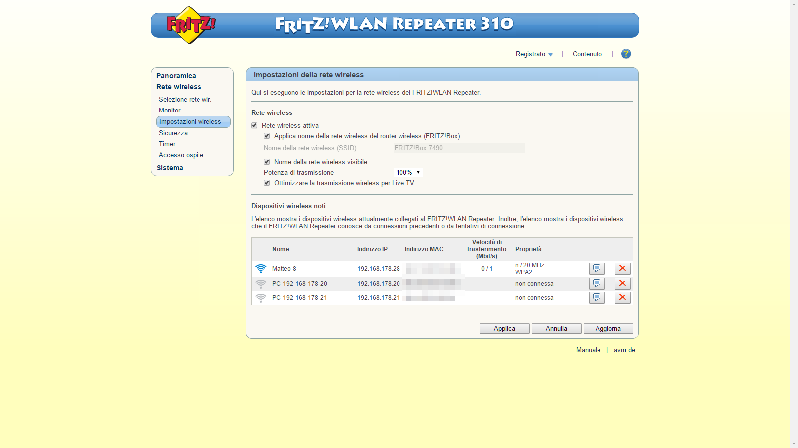Image resolution: width=798 pixels, height=448 pixels.
Task: Toggle 'Ottimizzare la trasmissione' Live TV checkbox
Action: [267, 183]
